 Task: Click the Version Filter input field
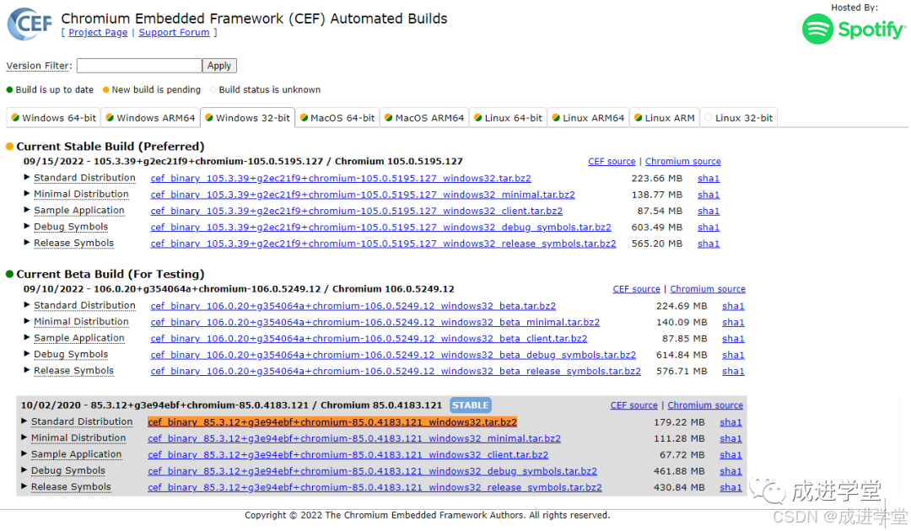[x=138, y=65]
